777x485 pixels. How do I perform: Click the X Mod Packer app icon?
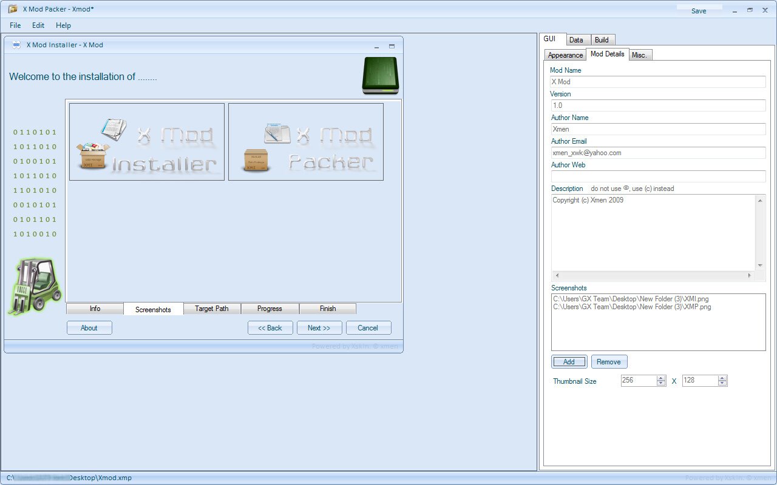12,10
